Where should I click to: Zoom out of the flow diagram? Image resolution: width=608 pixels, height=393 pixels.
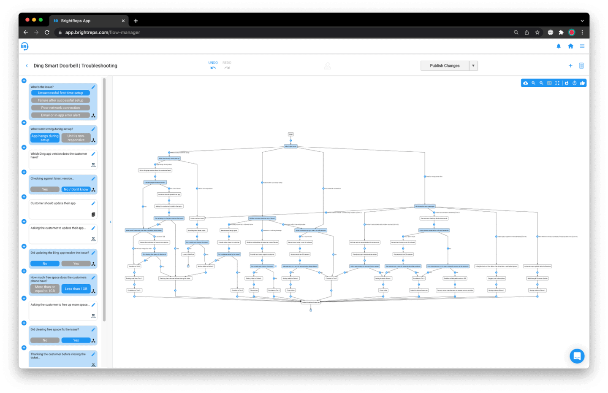tap(541, 83)
